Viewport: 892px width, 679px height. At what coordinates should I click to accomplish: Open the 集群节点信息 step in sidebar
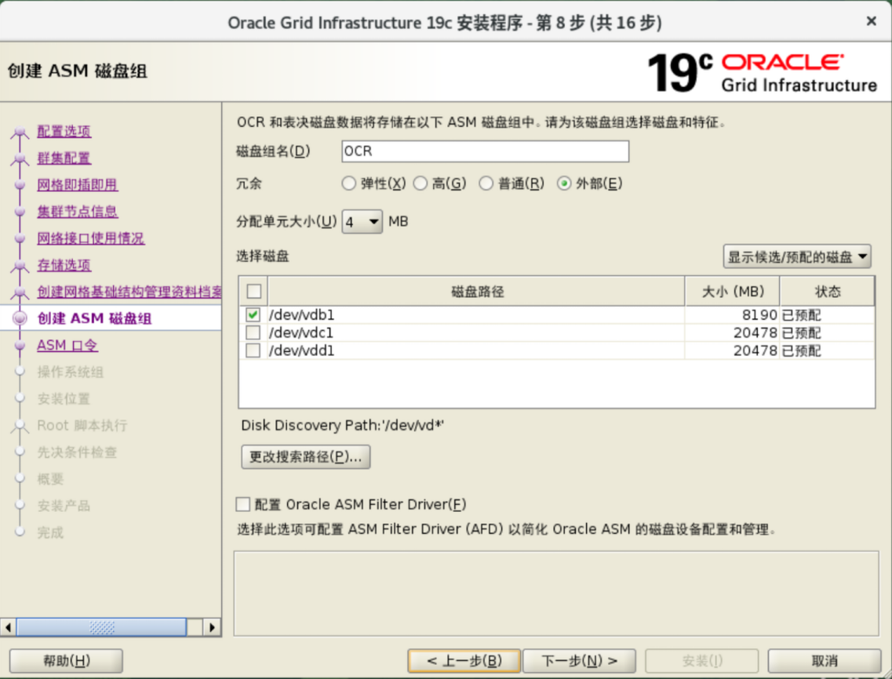pyautogui.click(x=77, y=212)
